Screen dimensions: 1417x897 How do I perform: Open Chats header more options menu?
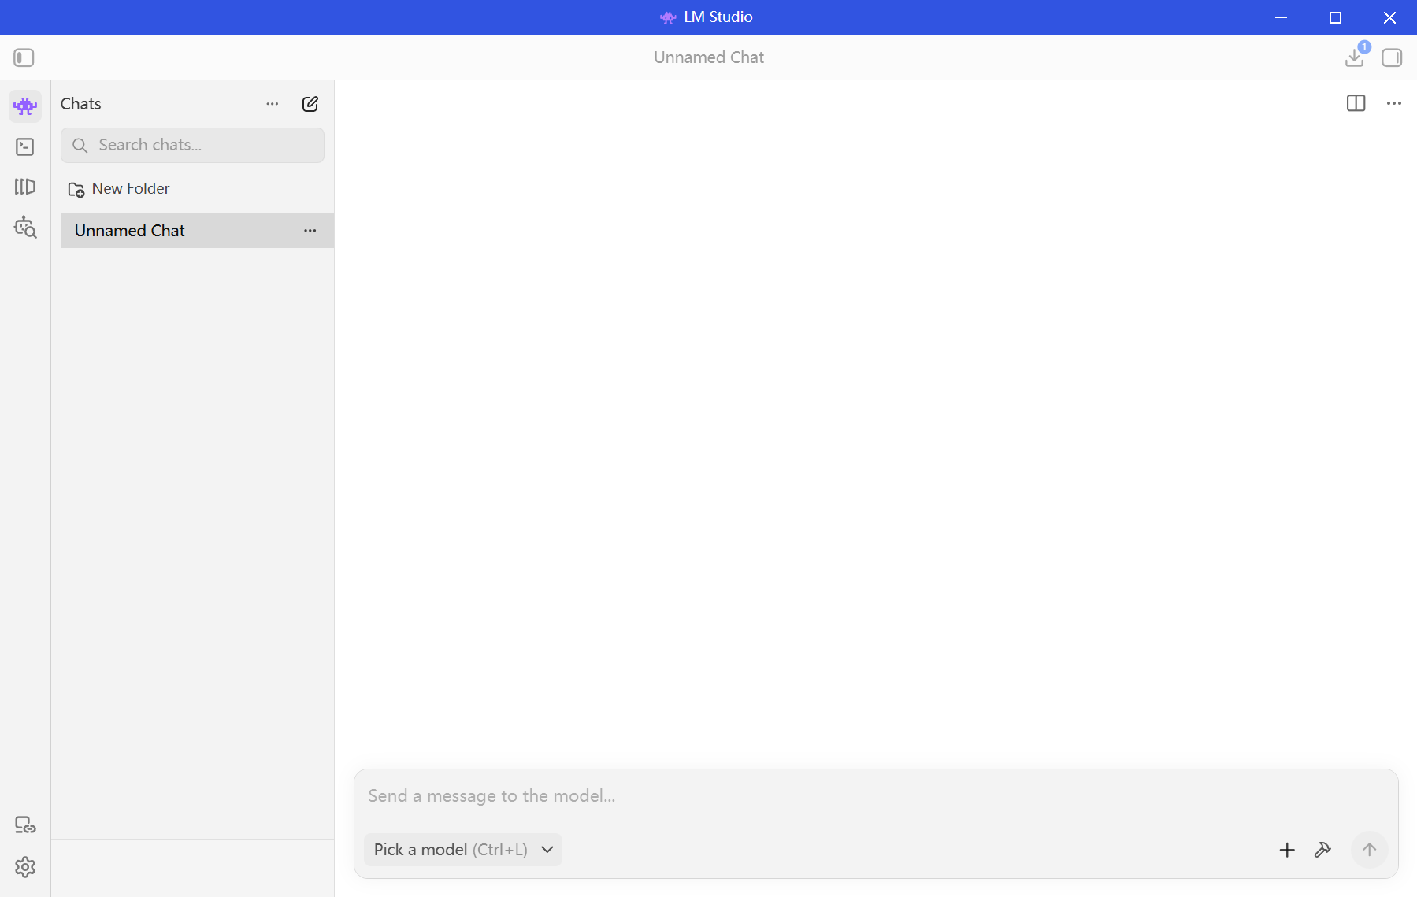click(x=273, y=104)
